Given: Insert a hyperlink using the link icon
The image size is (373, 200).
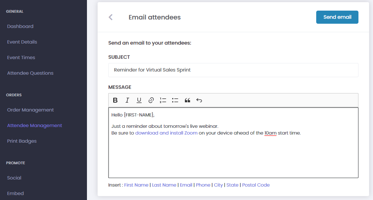Looking at the screenshot, I should pos(151,100).
